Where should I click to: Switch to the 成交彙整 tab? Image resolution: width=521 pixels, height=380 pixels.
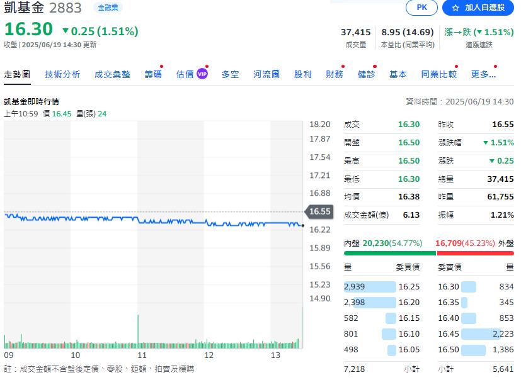(112, 74)
